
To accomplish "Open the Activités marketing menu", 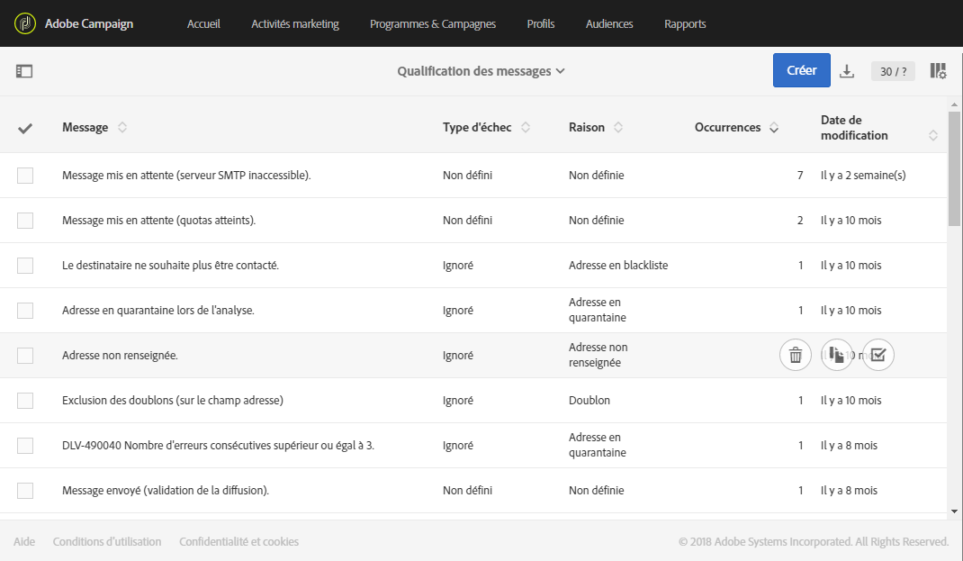I will point(295,24).
